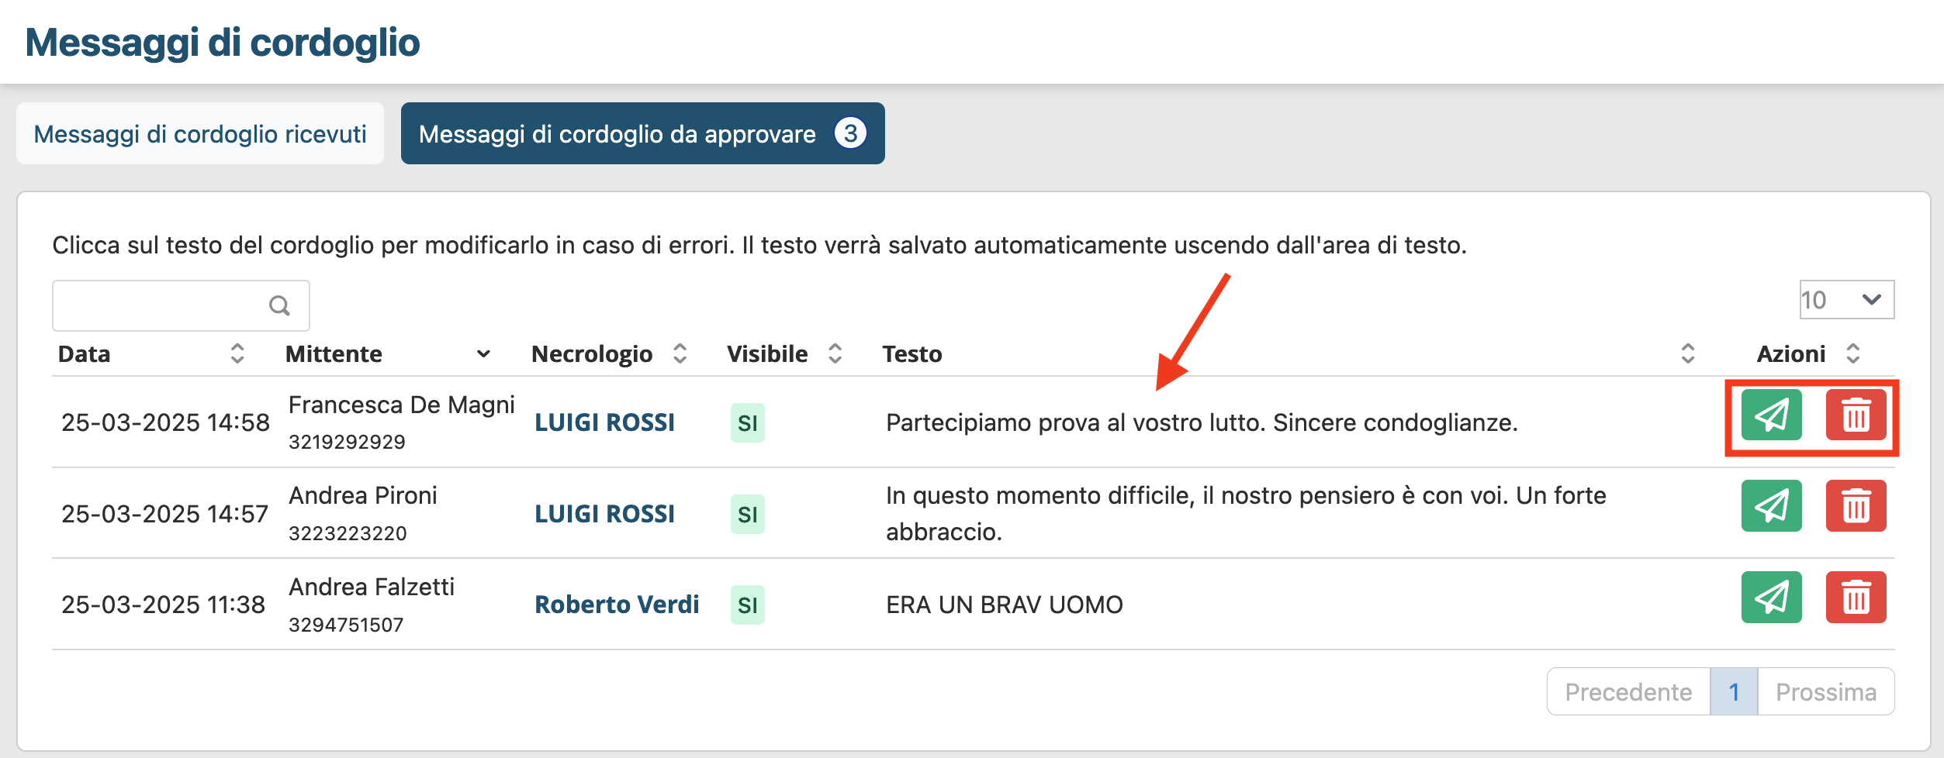
Task: Go to Prossima page
Action: tap(1825, 691)
